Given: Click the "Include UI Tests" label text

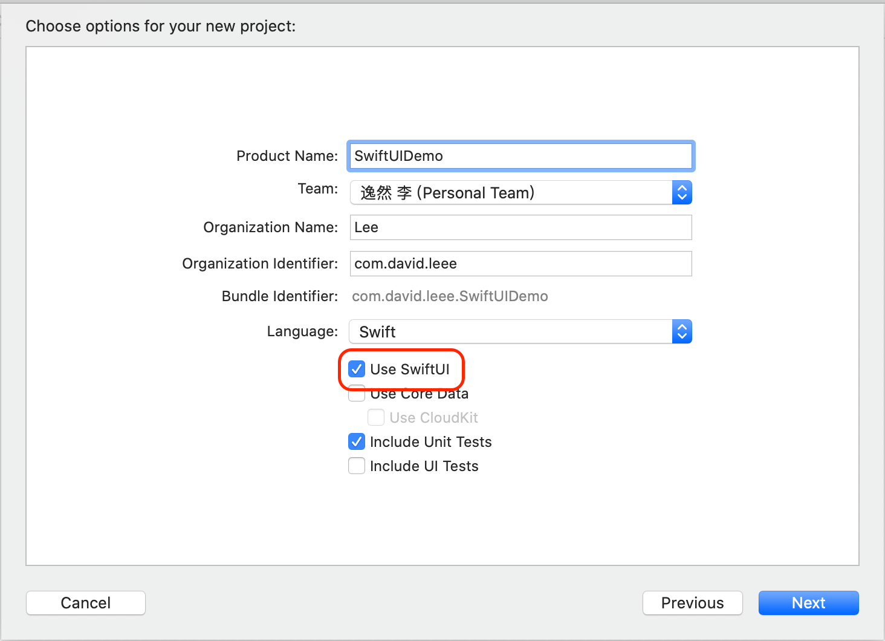Looking at the screenshot, I should [x=424, y=466].
